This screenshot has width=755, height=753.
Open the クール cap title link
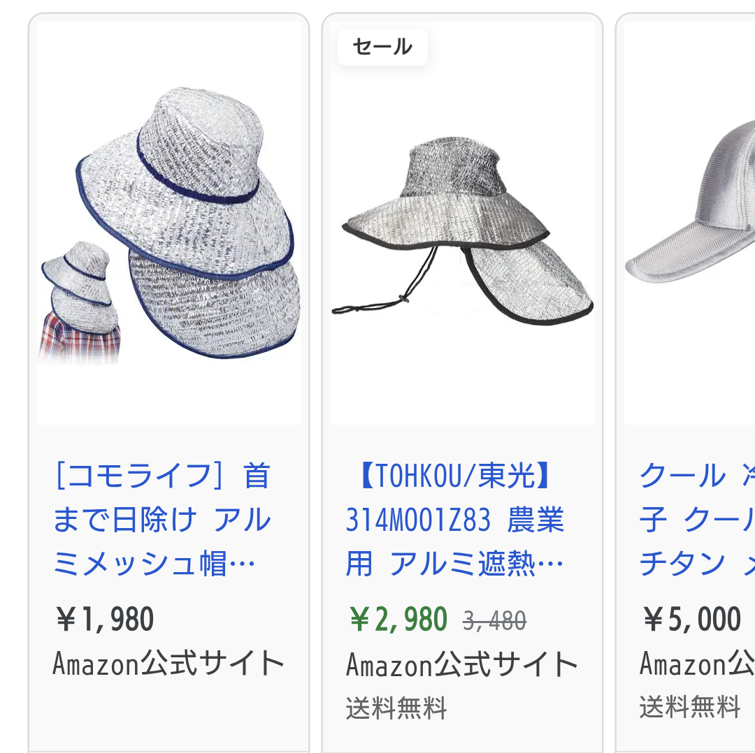coord(697,519)
